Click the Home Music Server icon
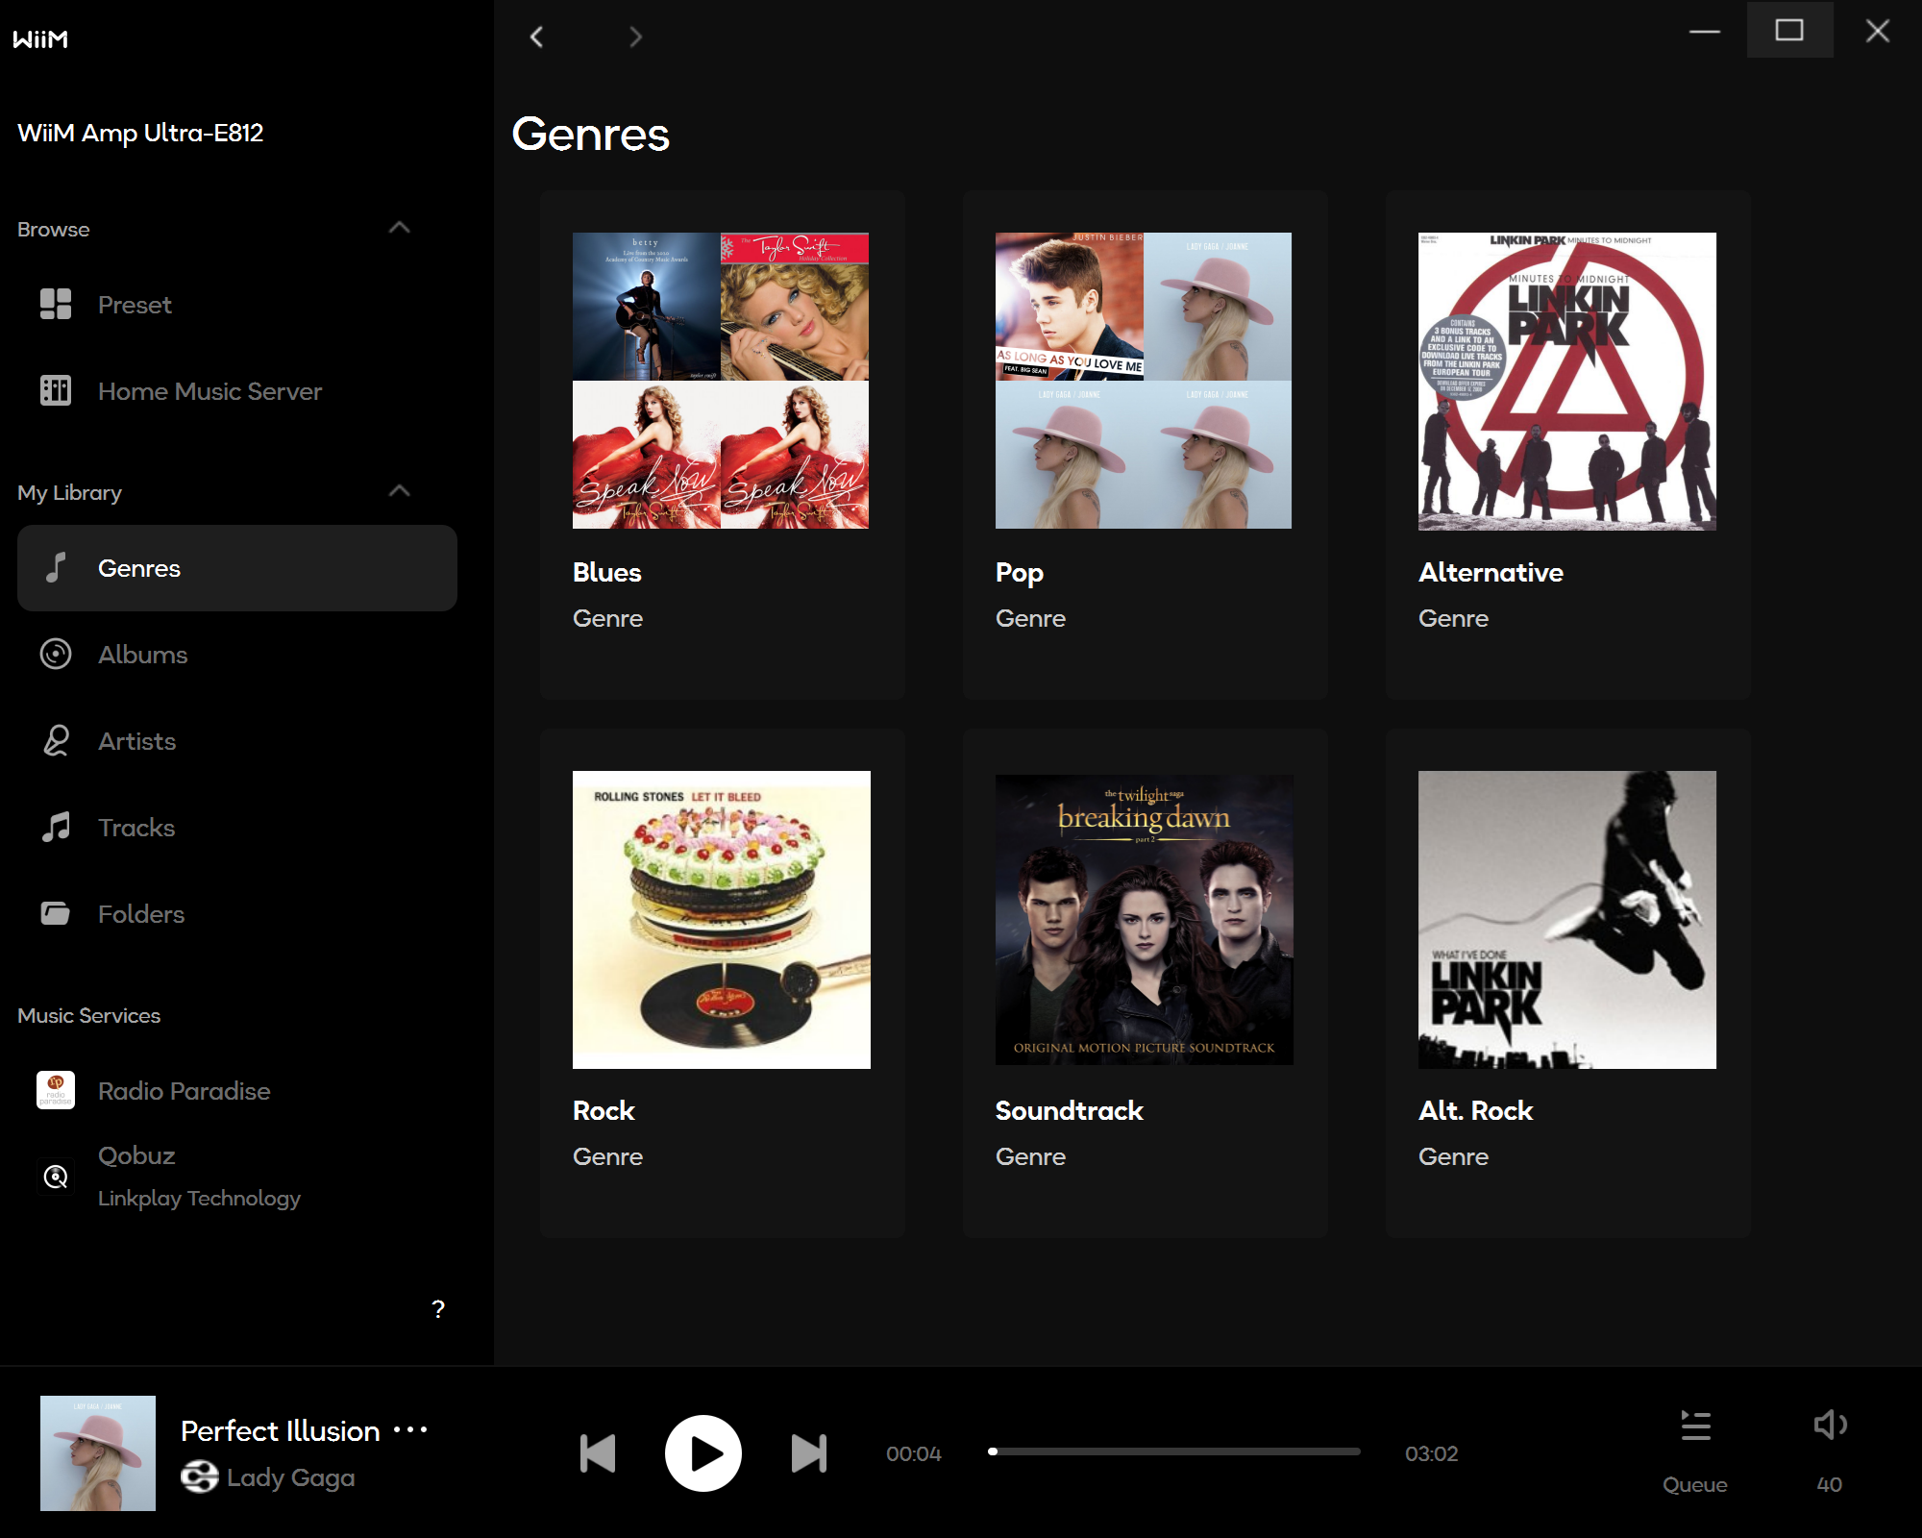1922x1538 pixels. point(56,391)
